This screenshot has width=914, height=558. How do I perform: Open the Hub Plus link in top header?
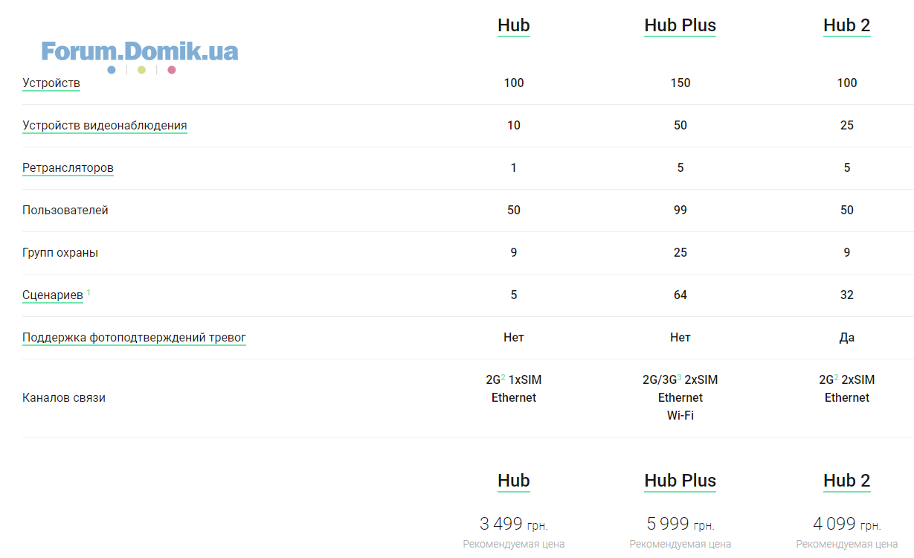[x=680, y=25]
